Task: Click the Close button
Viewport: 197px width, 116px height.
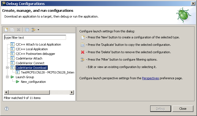Action: [x=183, y=109]
